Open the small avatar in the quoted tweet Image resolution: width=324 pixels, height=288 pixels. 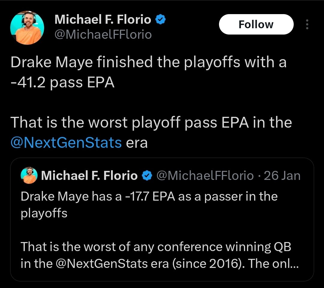pyautogui.click(x=29, y=175)
